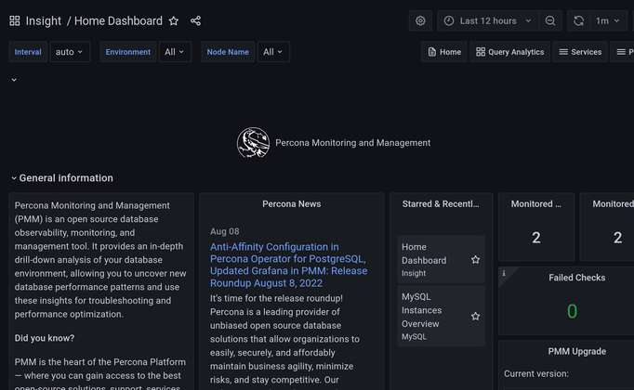This screenshot has height=390, width=634.
Task: Open dashboard settings gear icon
Action: coord(420,21)
